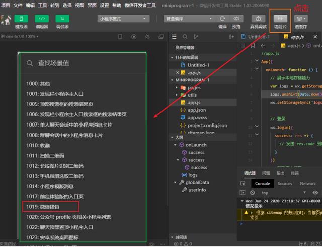Image resolution: width=322 pixels, height=247 pixels.
Task: Click the element inspector icon in debugger
Action: 243,184
